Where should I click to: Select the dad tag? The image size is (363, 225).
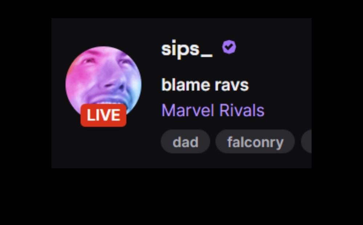point(185,142)
